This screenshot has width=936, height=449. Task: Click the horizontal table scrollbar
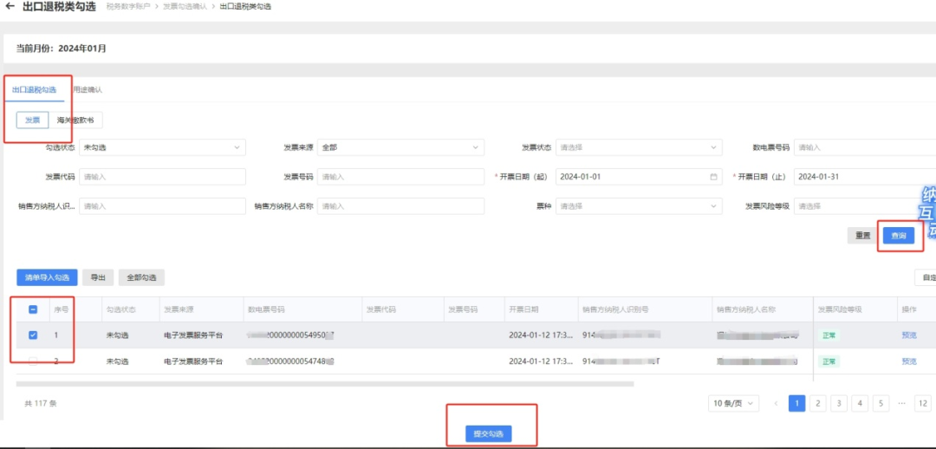324,382
